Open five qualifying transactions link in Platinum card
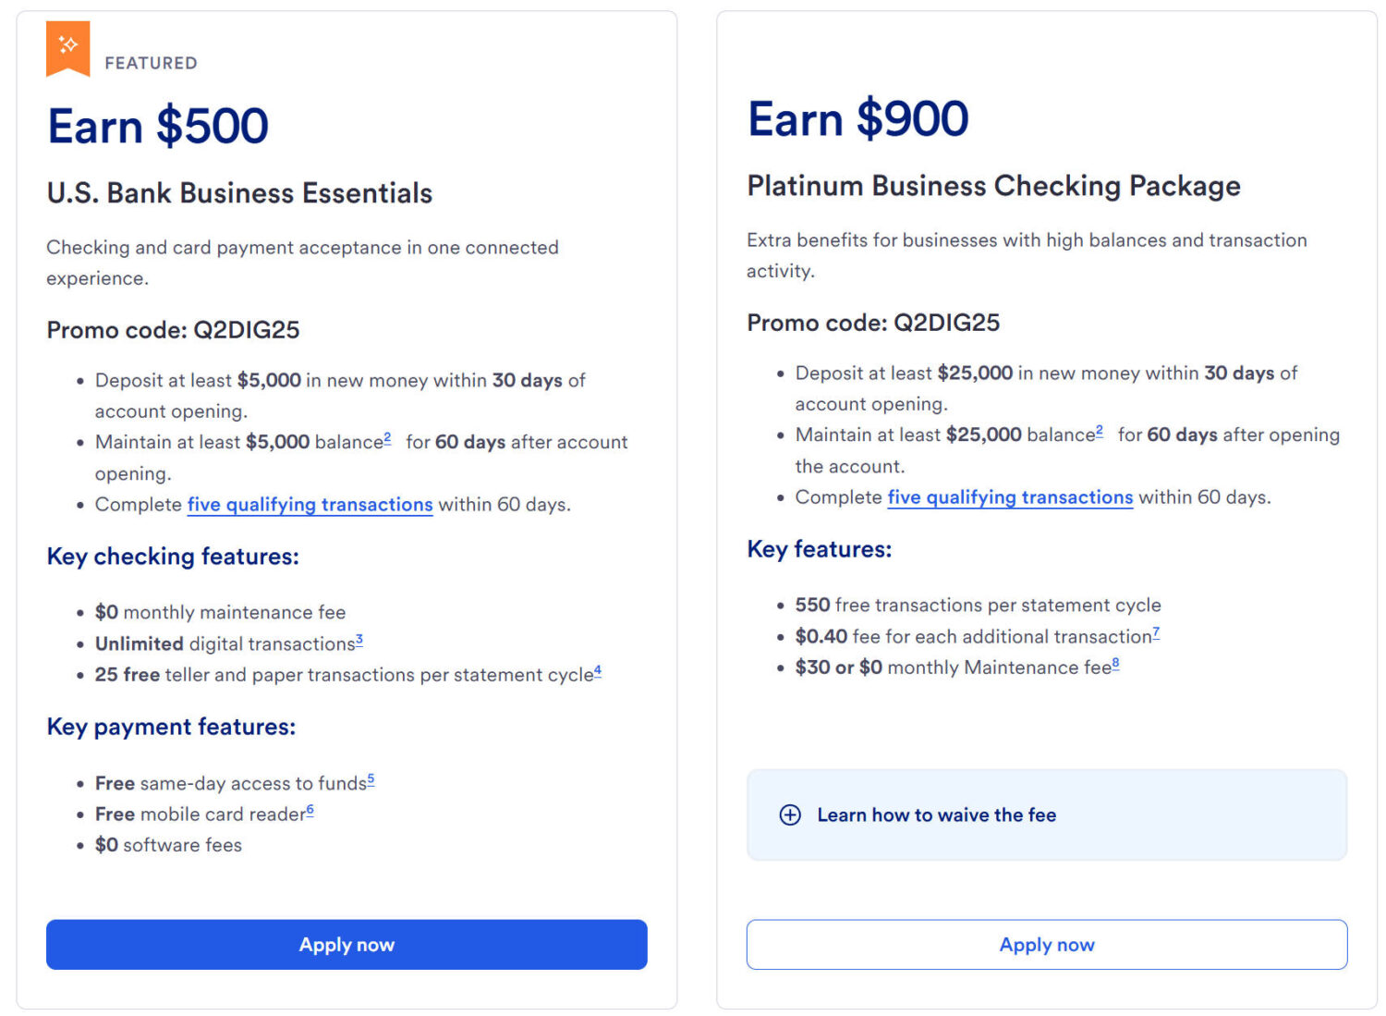The width and height of the screenshot is (1386, 1016). tap(1010, 497)
